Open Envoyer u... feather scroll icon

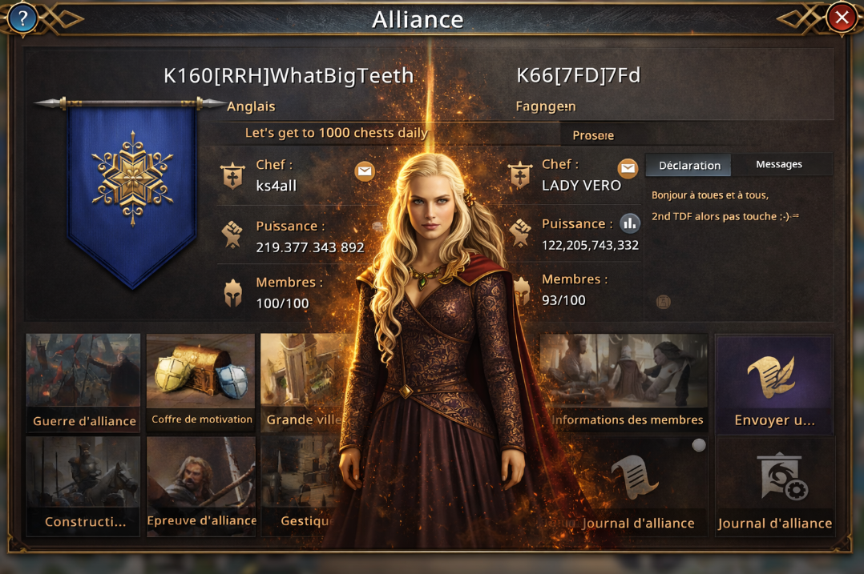(x=774, y=383)
